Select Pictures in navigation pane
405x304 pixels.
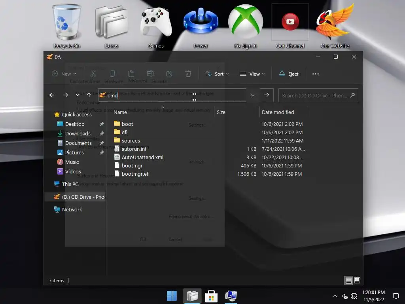(74, 152)
